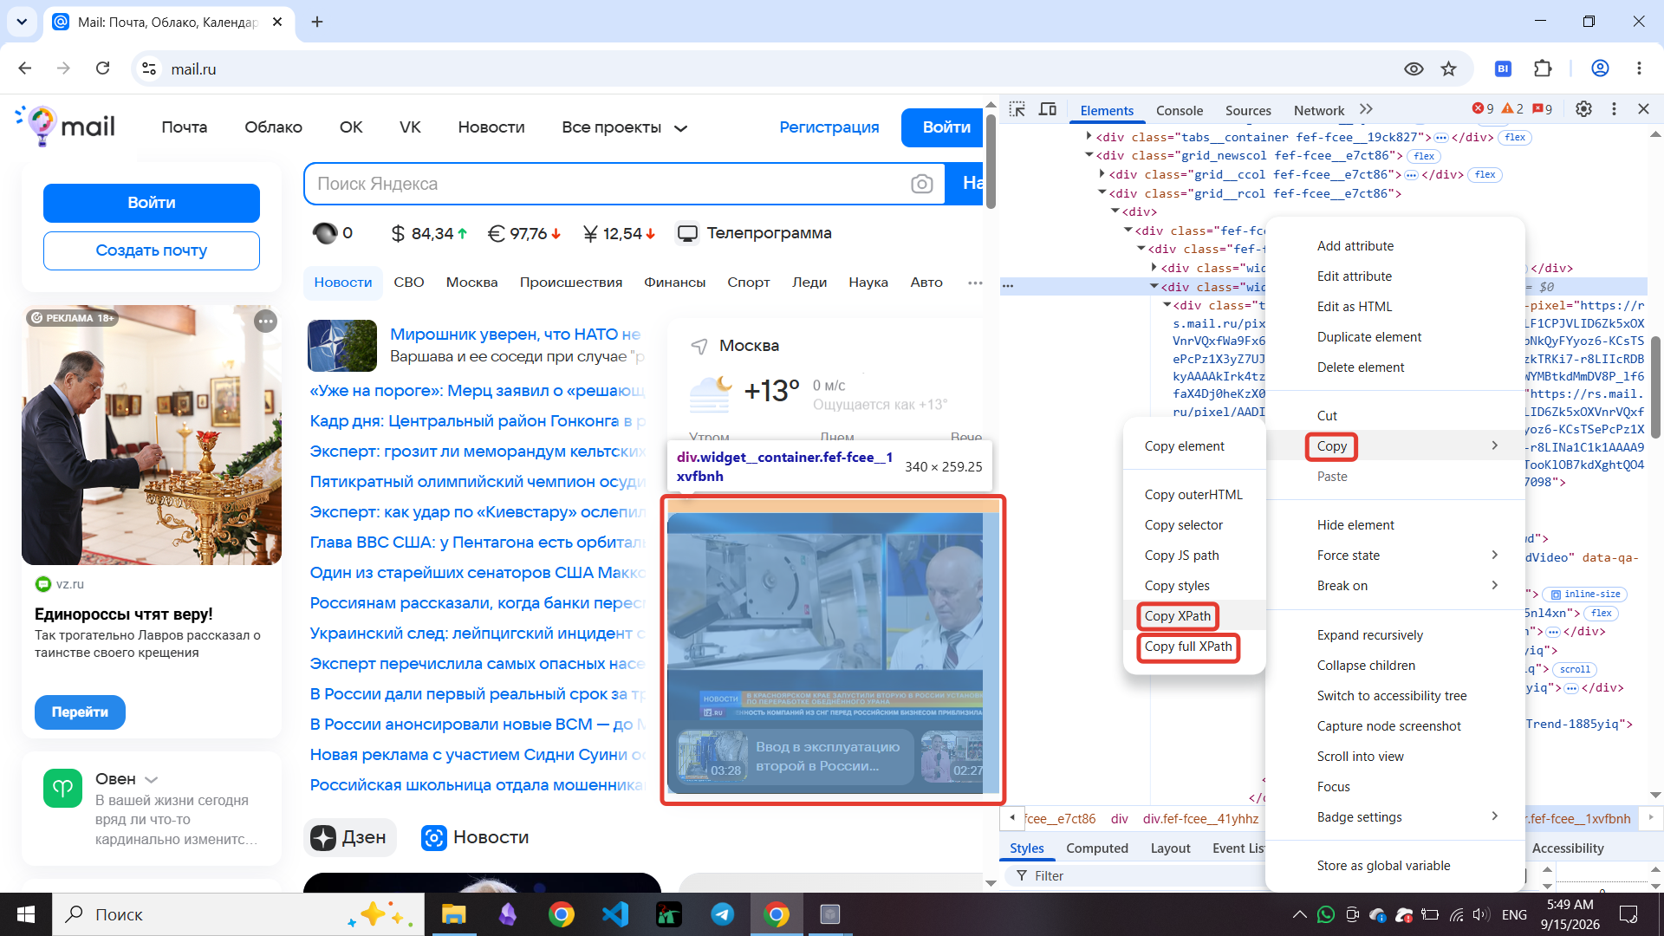This screenshot has width=1664, height=936.
Task: Open File Explorer from the taskbar
Action: click(x=453, y=914)
